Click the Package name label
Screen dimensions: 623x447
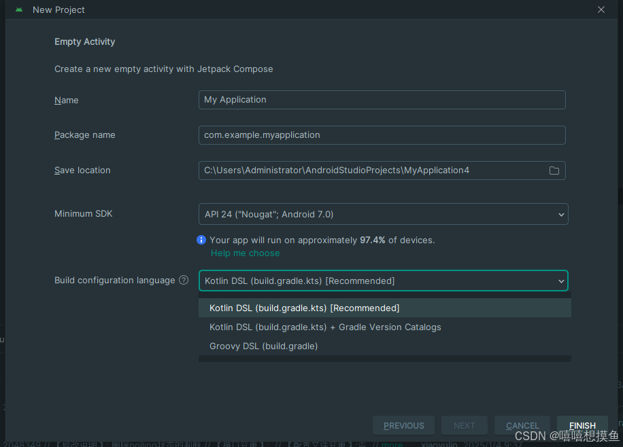(84, 135)
